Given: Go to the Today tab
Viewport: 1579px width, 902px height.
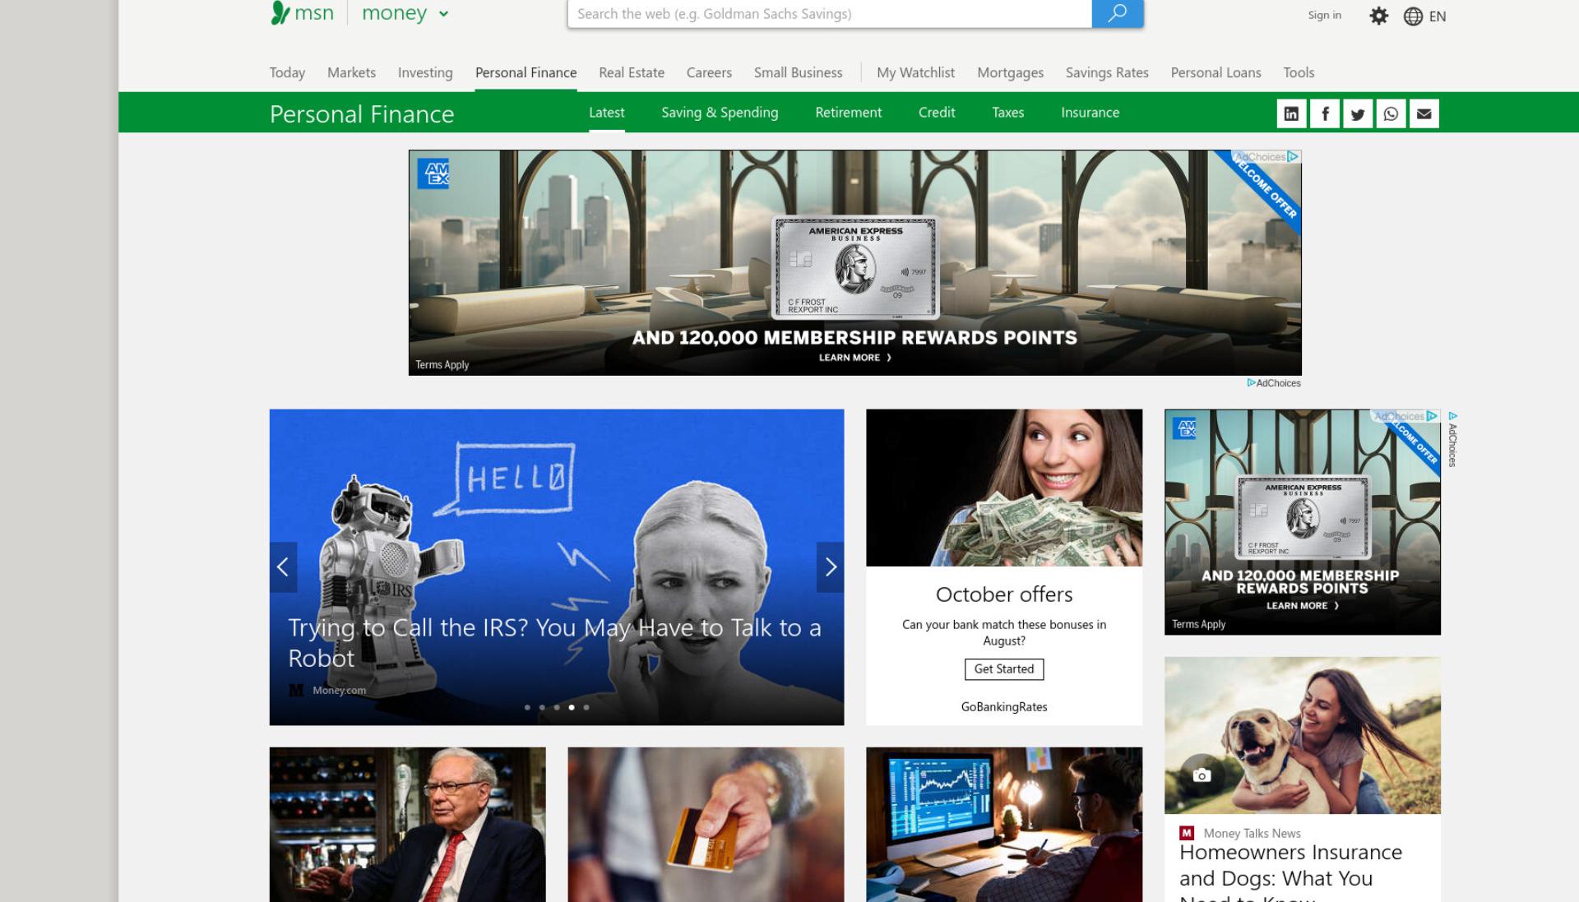Looking at the screenshot, I should click(287, 72).
